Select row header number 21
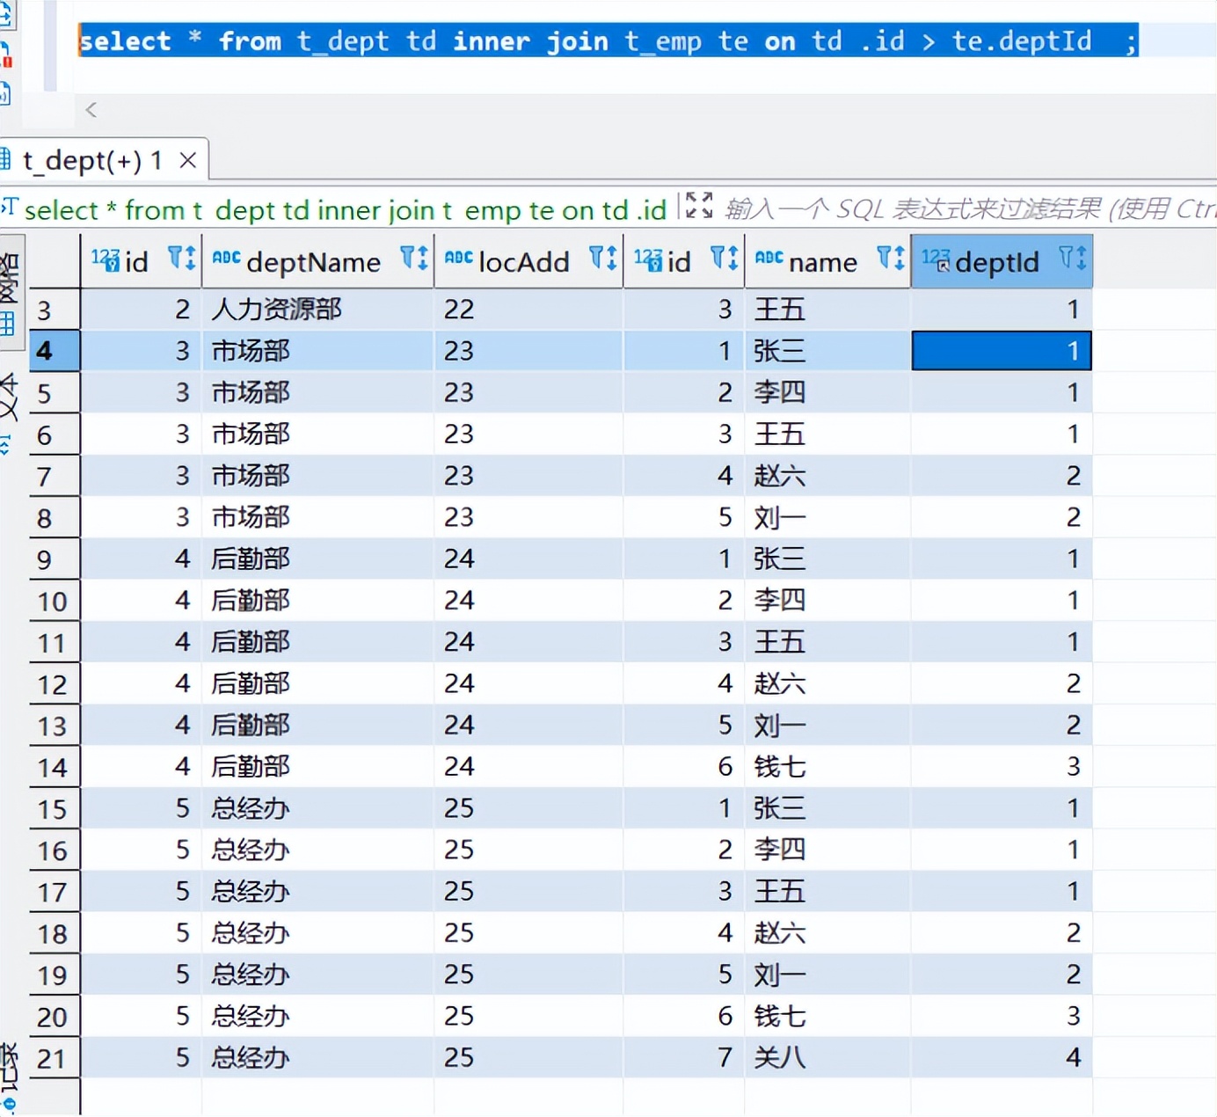The width and height of the screenshot is (1217, 1117). tap(55, 1057)
